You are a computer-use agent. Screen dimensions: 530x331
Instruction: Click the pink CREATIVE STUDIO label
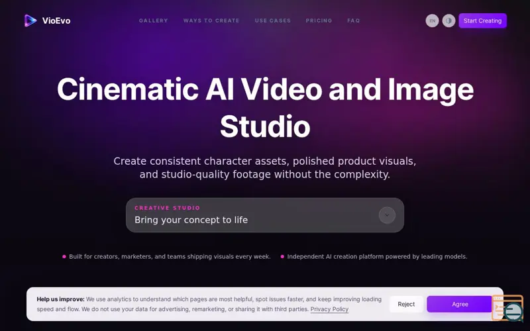[x=168, y=208]
